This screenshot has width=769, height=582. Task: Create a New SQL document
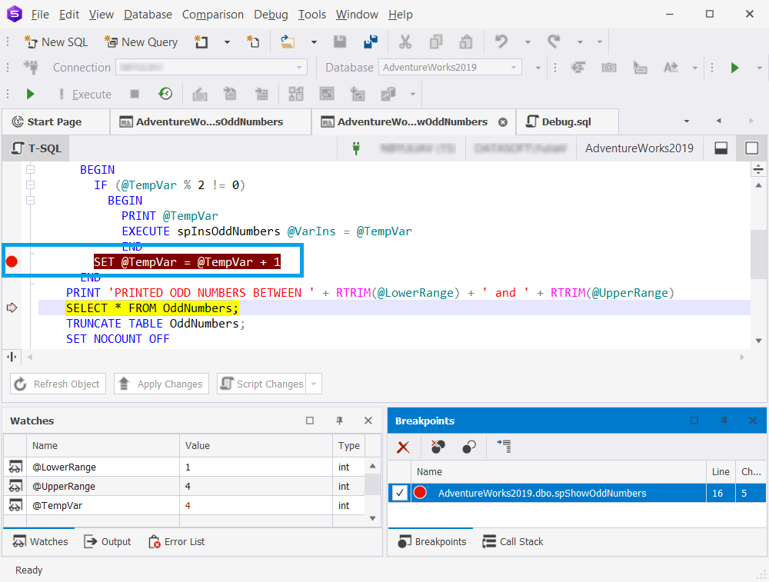[55, 42]
